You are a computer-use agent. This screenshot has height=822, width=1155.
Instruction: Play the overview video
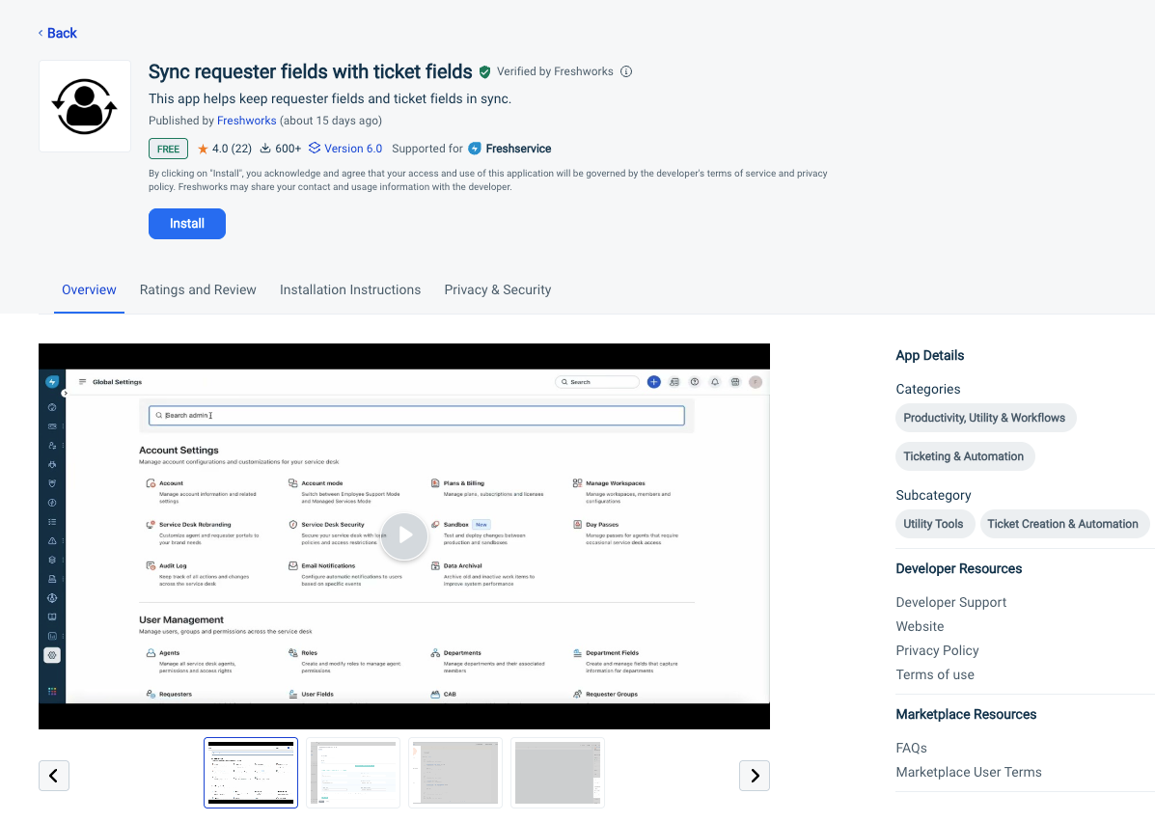coord(404,535)
